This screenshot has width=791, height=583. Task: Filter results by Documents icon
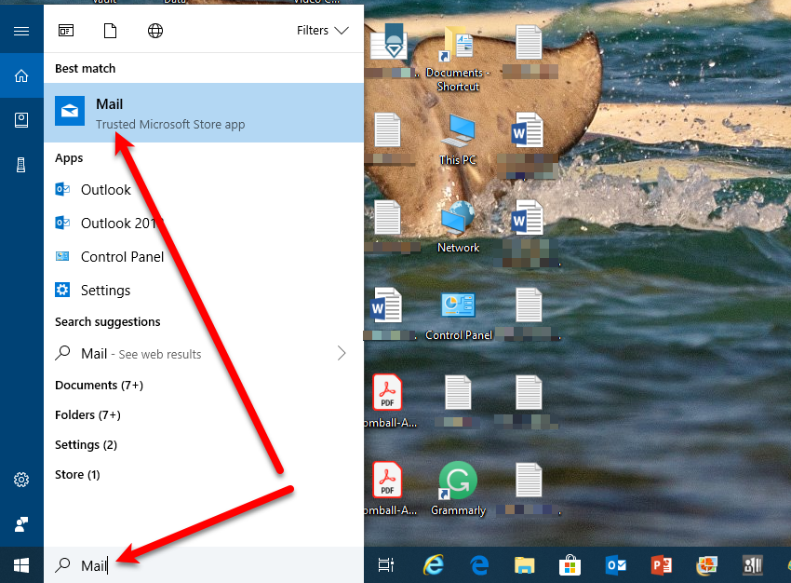[110, 31]
